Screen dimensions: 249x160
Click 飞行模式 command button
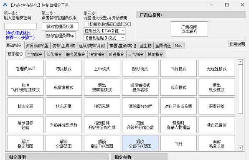pos(178,69)
